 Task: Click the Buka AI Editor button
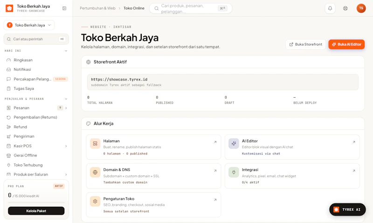(x=346, y=44)
